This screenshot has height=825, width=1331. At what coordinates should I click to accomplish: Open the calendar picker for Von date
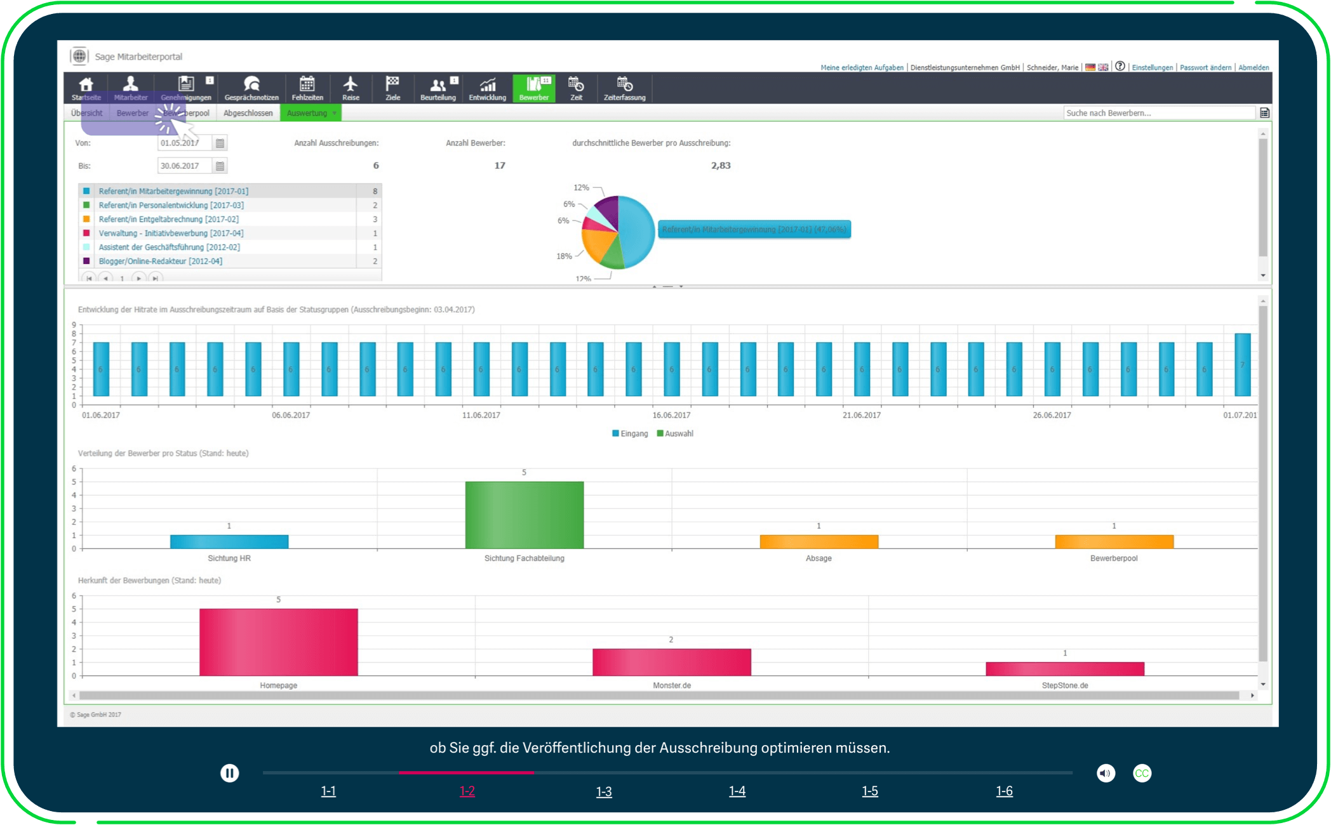pyautogui.click(x=220, y=143)
